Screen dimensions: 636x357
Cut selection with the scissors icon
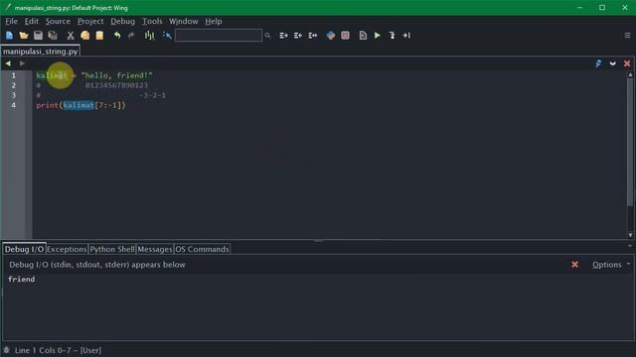(x=71, y=36)
